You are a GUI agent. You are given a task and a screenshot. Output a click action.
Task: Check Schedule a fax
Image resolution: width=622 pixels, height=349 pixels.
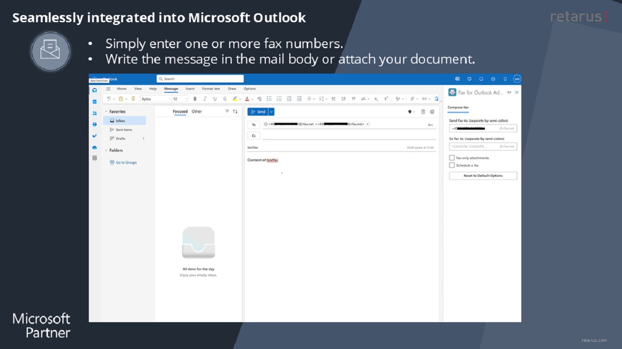452,165
